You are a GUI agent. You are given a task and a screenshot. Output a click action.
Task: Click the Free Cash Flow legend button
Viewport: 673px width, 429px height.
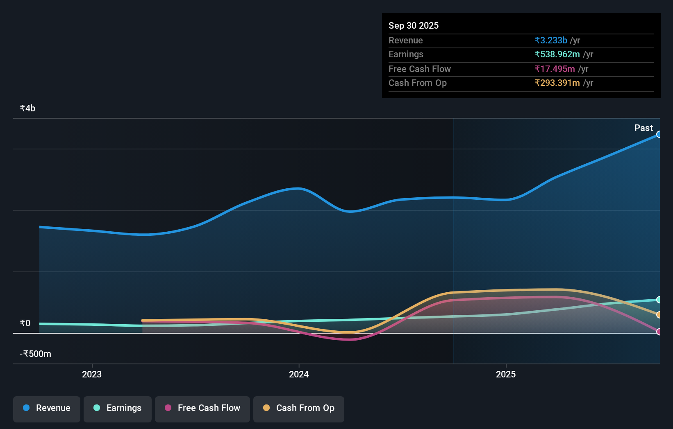click(x=202, y=409)
